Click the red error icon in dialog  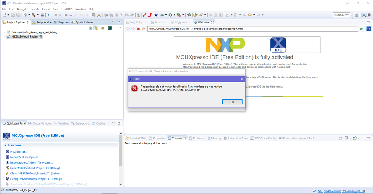(134, 88)
